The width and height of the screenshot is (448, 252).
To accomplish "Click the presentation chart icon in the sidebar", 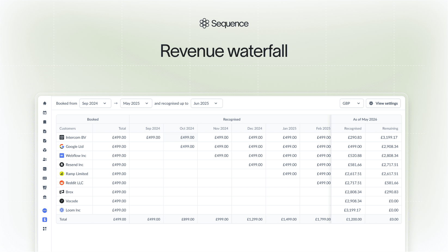I will click(45, 188).
